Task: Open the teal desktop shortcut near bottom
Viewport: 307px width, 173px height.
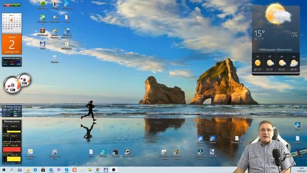Action: [103, 153]
